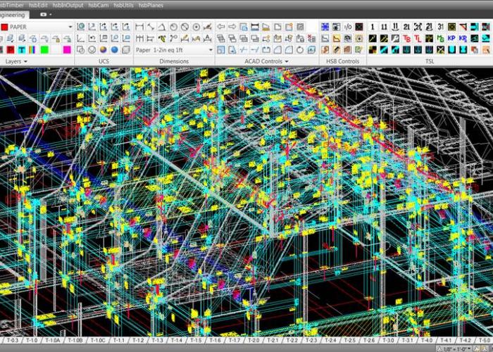Open the PAPER layer dropdown

click(70, 27)
